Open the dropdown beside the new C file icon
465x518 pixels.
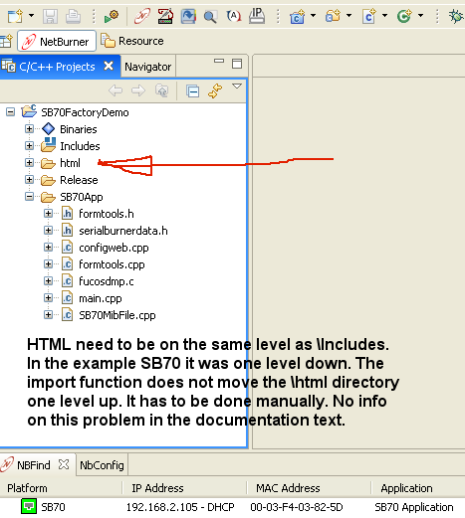(x=384, y=15)
